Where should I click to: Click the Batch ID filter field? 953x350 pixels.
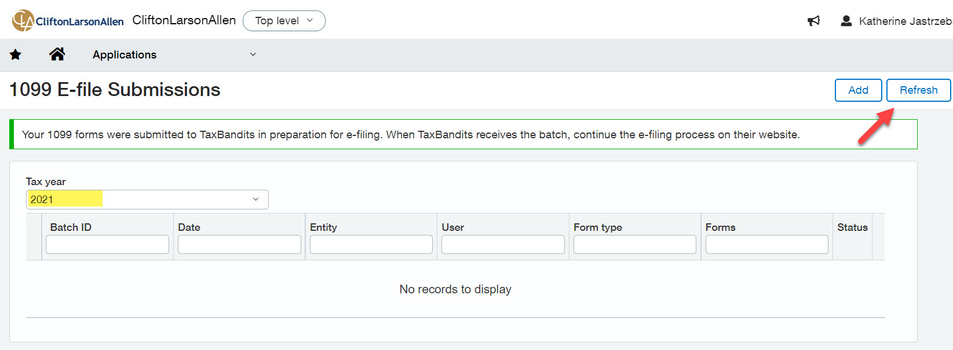coord(107,245)
